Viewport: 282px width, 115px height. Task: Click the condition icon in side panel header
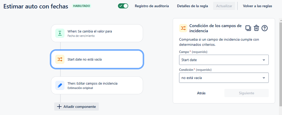pos(183,28)
